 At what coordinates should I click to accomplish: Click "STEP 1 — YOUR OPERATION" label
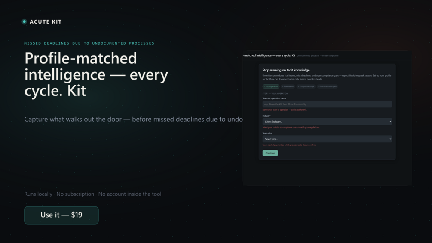(275, 94)
